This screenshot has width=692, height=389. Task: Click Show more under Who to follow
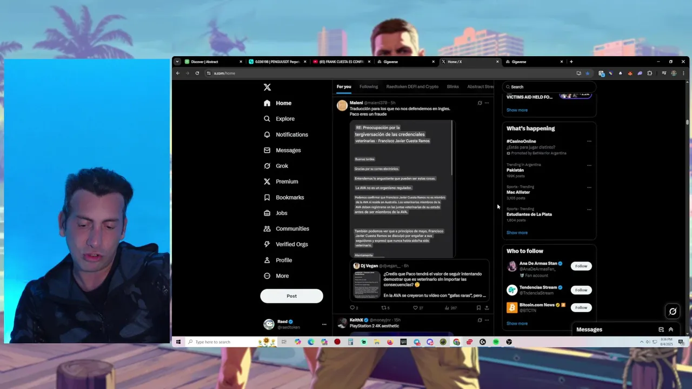[517, 324]
